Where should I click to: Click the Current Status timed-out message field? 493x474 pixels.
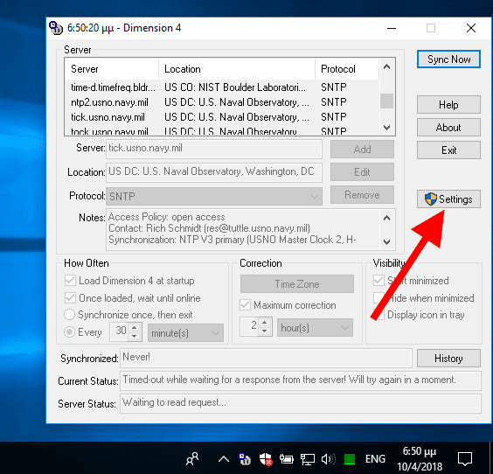(x=301, y=380)
